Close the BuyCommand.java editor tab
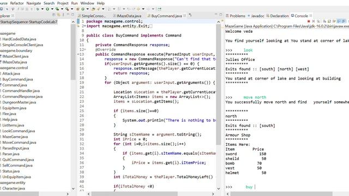349x196 pixels. (x=185, y=16)
